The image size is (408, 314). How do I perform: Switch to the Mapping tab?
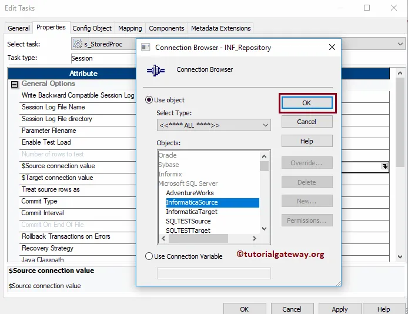(x=130, y=28)
